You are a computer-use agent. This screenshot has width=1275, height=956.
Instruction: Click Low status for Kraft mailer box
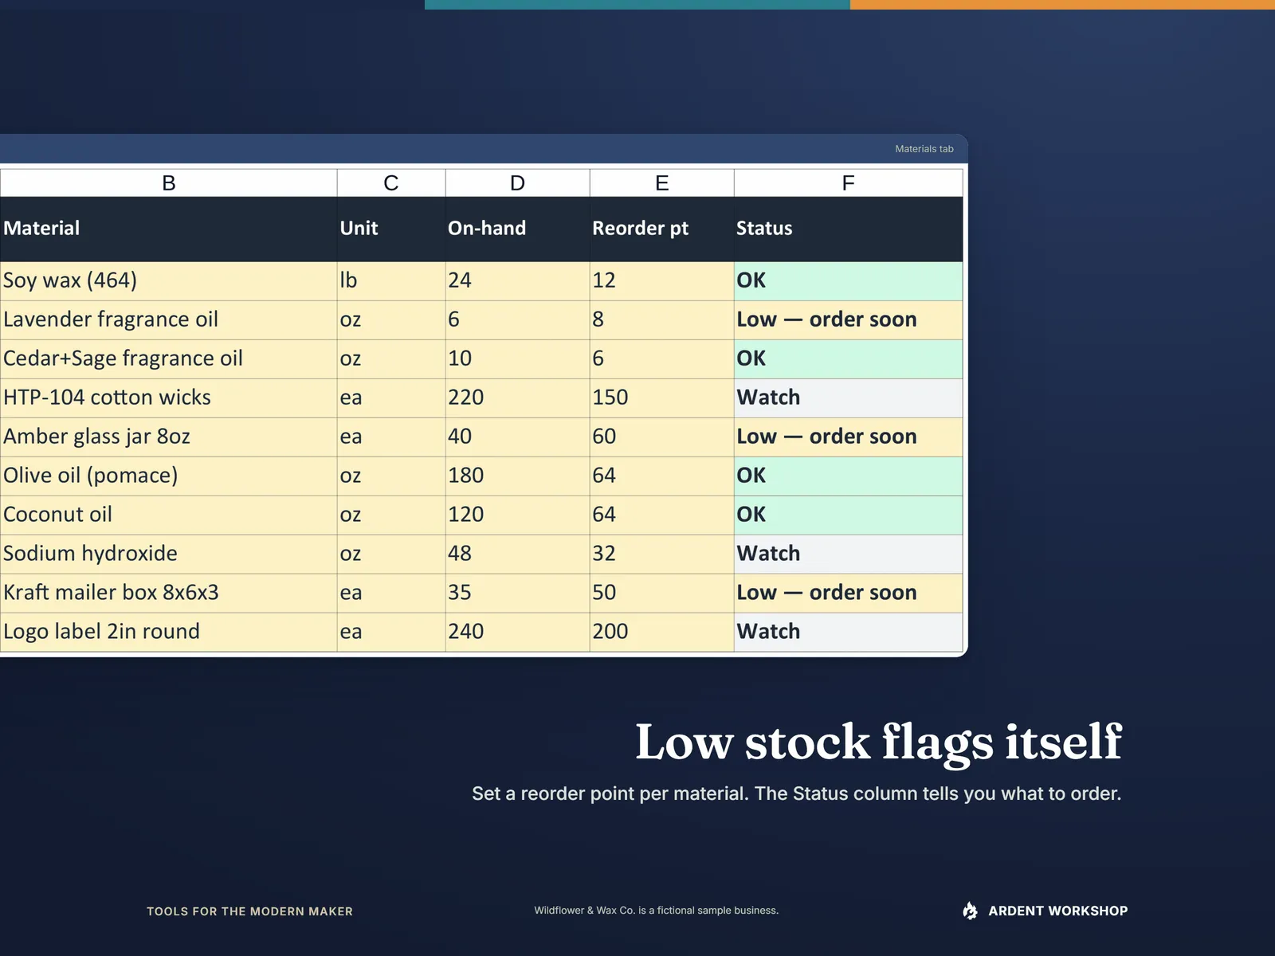pos(849,593)
